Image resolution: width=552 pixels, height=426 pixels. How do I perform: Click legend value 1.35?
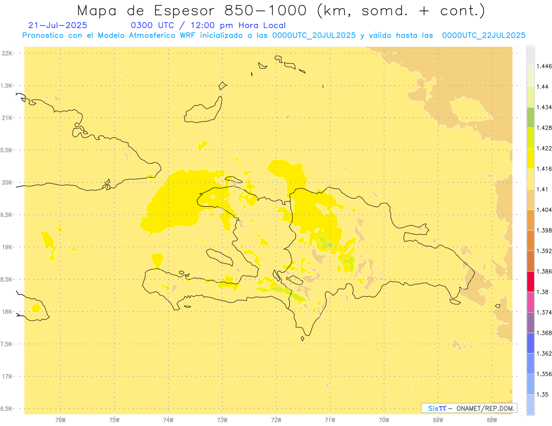pyautogui.click(x=542, y=394)
